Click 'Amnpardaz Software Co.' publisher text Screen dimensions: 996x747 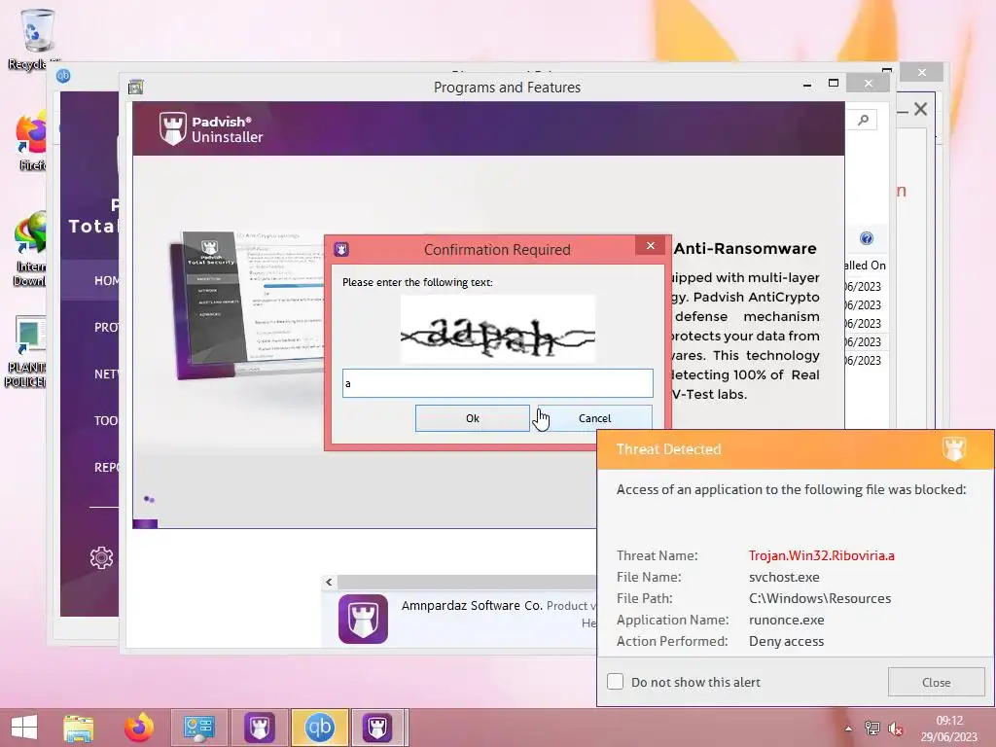pos(472,605)
